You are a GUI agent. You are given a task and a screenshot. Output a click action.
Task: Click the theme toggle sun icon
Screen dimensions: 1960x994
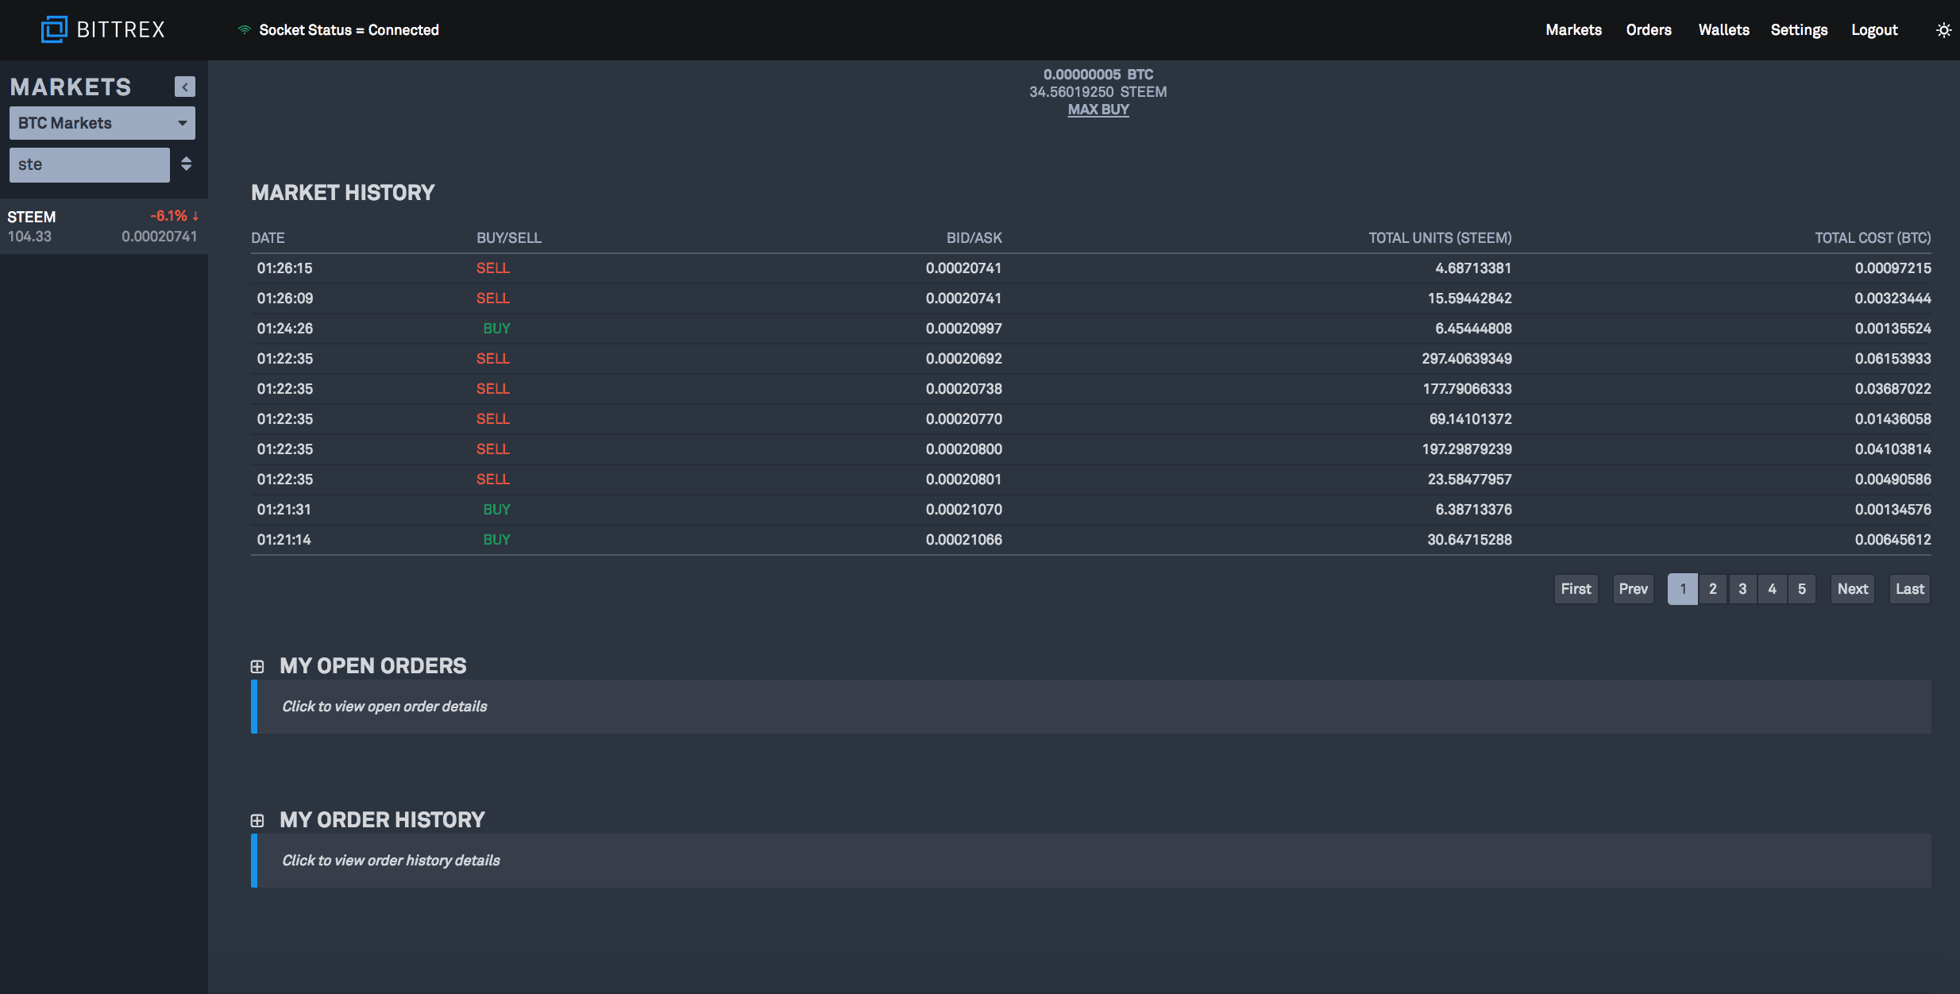pyautogui.click(x=1941, y=28)
